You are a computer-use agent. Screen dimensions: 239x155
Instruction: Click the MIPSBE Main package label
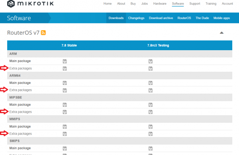(20, 105)
